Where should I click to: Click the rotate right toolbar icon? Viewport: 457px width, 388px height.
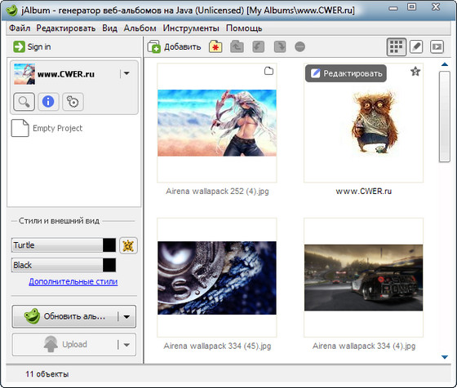tap(280, 46)
